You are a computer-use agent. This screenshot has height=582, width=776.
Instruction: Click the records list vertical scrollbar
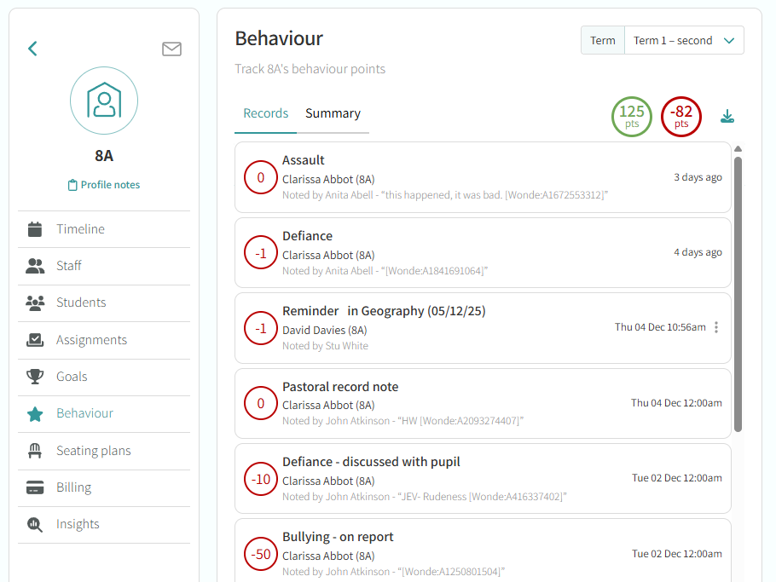click(738, 290)
